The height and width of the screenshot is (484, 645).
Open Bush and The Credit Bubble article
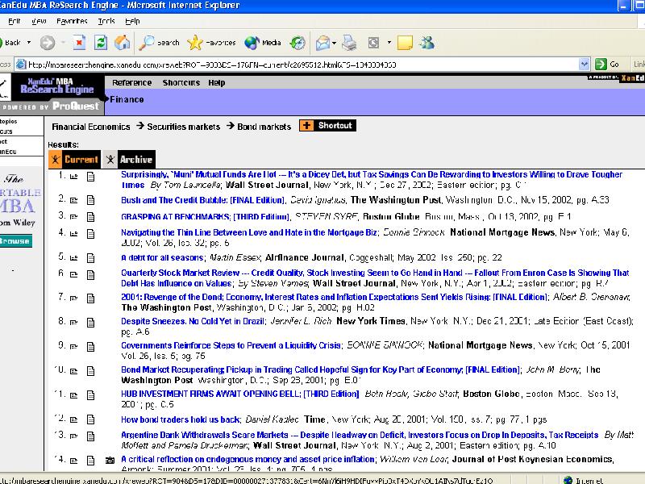(x=202, y=200)
